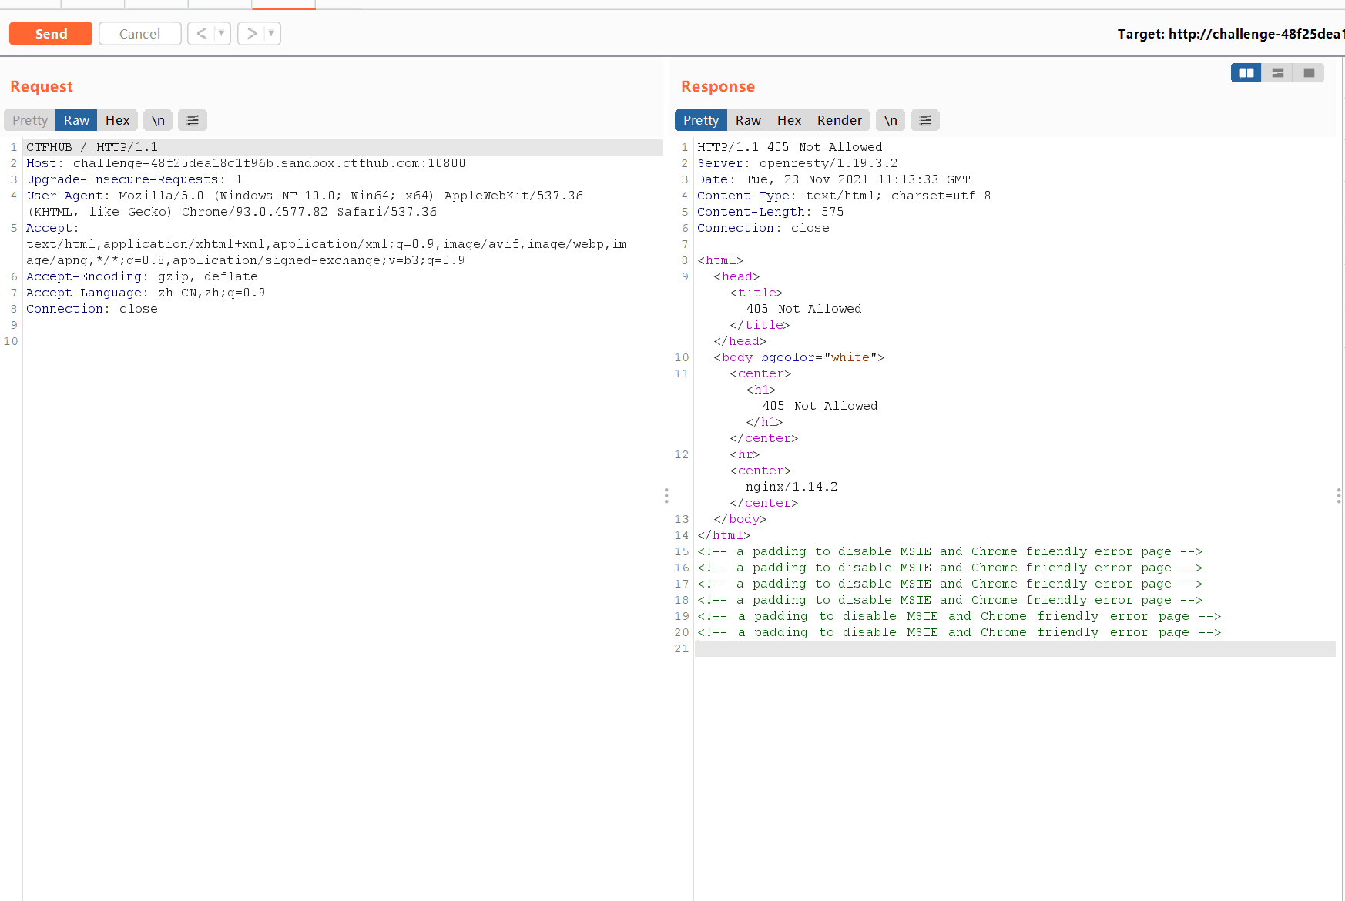
Task: Click the Response panel heading
Action: [x=718, y=86]
